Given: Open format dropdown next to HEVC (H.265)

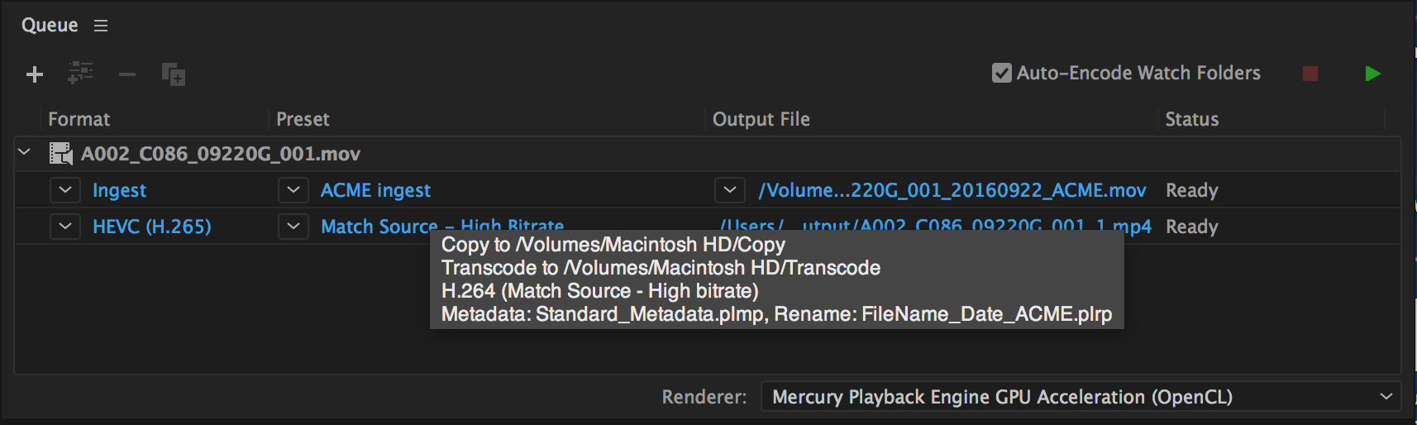Looking at the screenshot, I should (65, 227).
